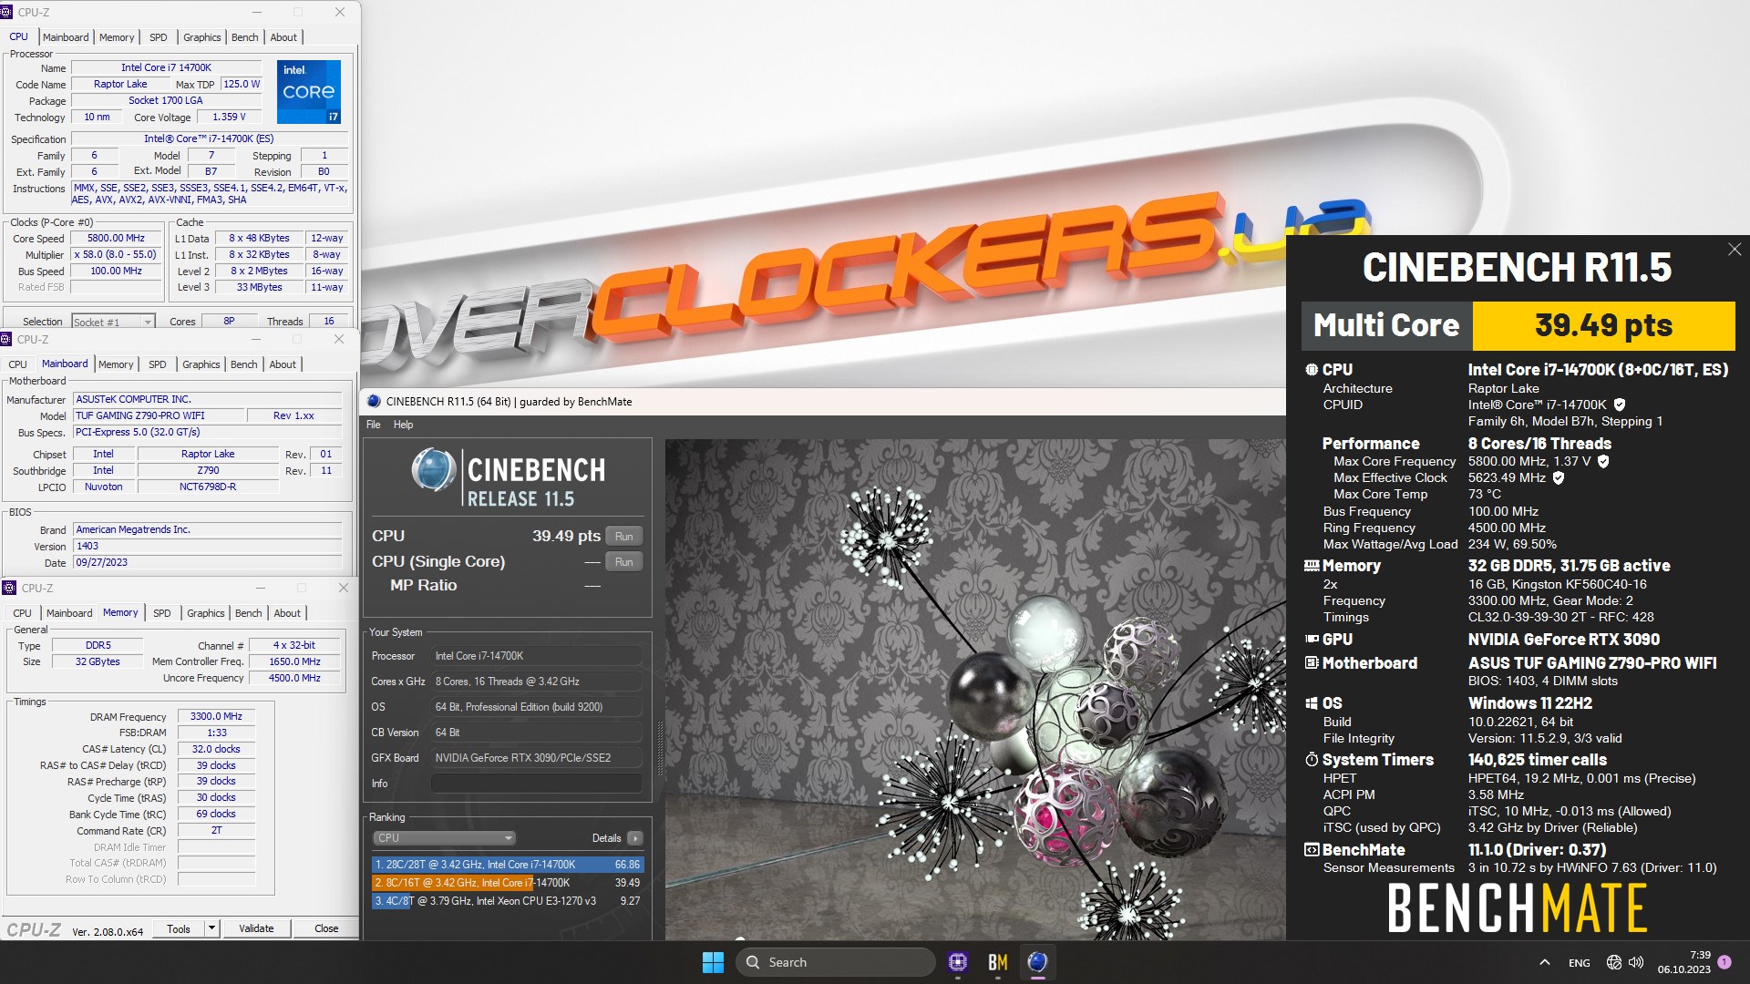Open the File menu in Cinebench
The image size is (1750, 984).
[x=374, y=425]
